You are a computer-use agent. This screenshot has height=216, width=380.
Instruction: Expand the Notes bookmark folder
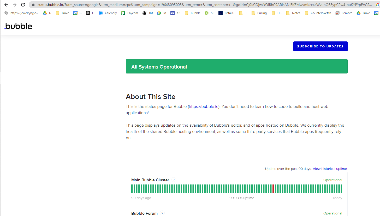point(293,13)
